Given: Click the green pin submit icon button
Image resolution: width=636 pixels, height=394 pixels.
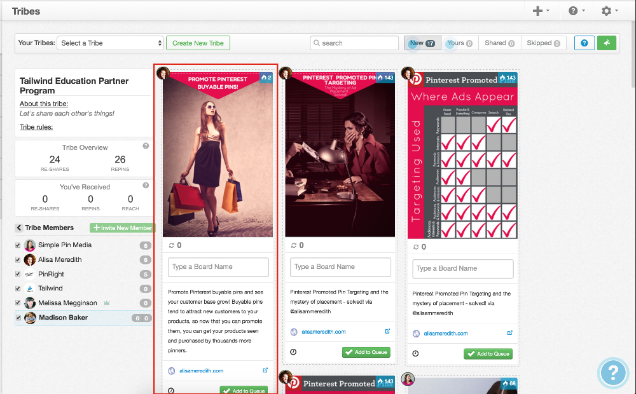Looking at the screenshot, I should pos(606,43).
